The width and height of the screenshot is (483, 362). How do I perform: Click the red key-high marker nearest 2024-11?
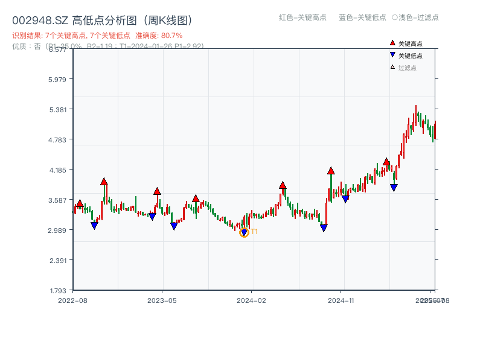331,171
